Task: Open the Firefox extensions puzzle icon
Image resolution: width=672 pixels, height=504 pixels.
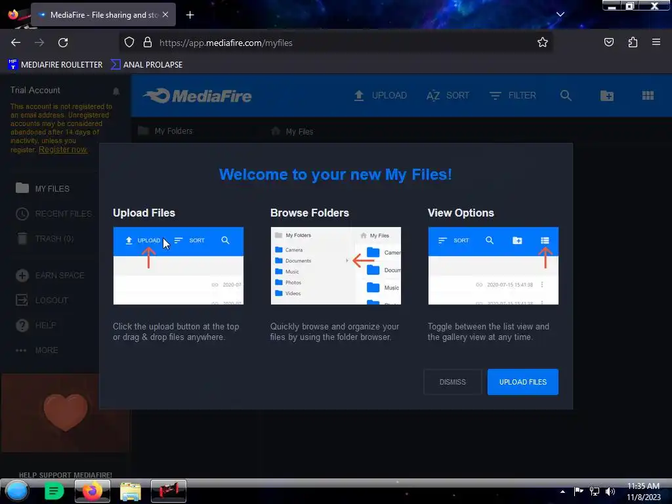Action: (633, 43)
